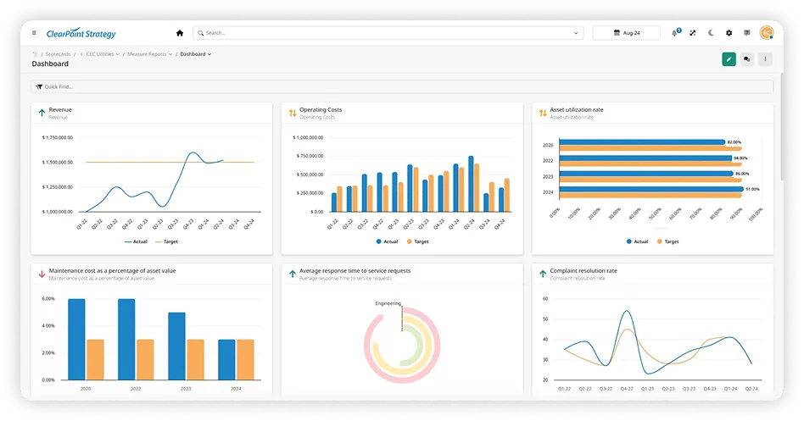804x421 pixels.
Task: Open the help icon in the top bar
Action: [747, 33]
